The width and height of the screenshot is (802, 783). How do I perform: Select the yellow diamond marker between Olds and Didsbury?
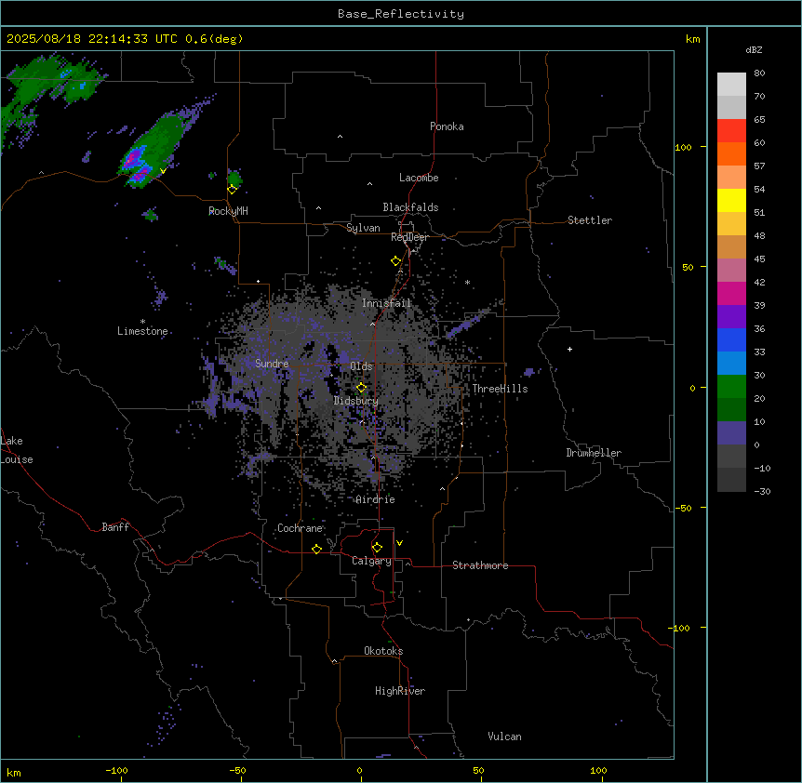pos(361,388)
